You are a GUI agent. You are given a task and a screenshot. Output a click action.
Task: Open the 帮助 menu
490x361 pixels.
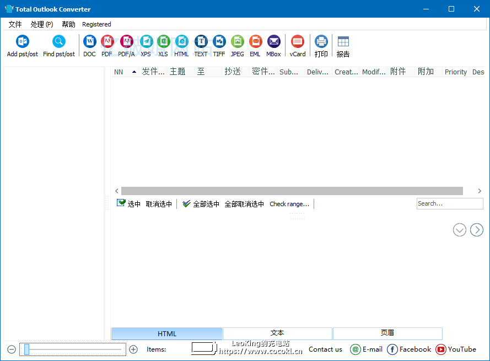coord(68,24)
